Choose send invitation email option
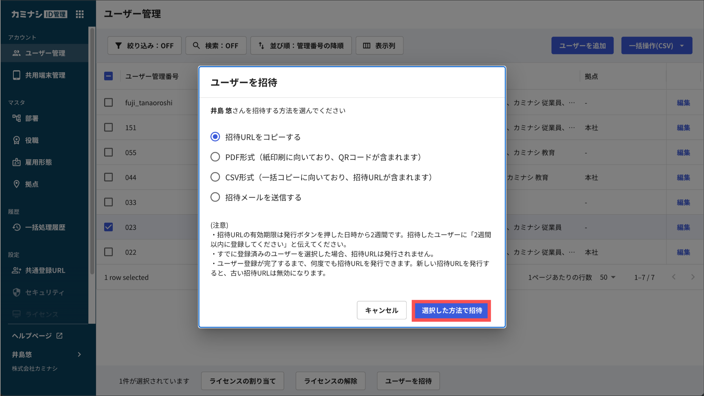This screenshot has width=704, height=396. [215, 197]
